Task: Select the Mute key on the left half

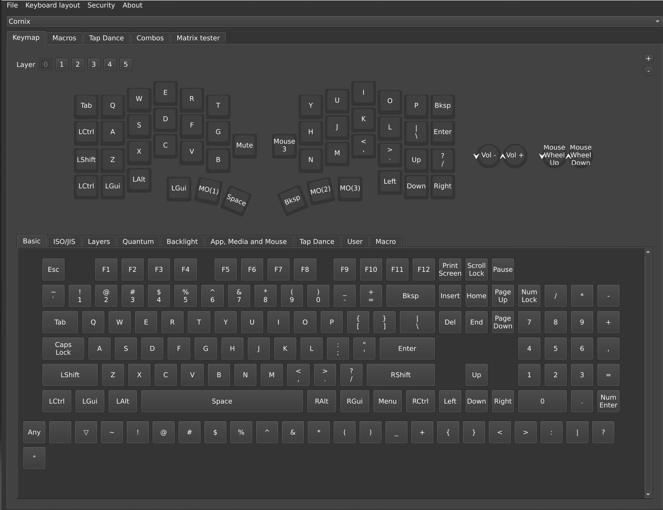Action: [245, 145]
